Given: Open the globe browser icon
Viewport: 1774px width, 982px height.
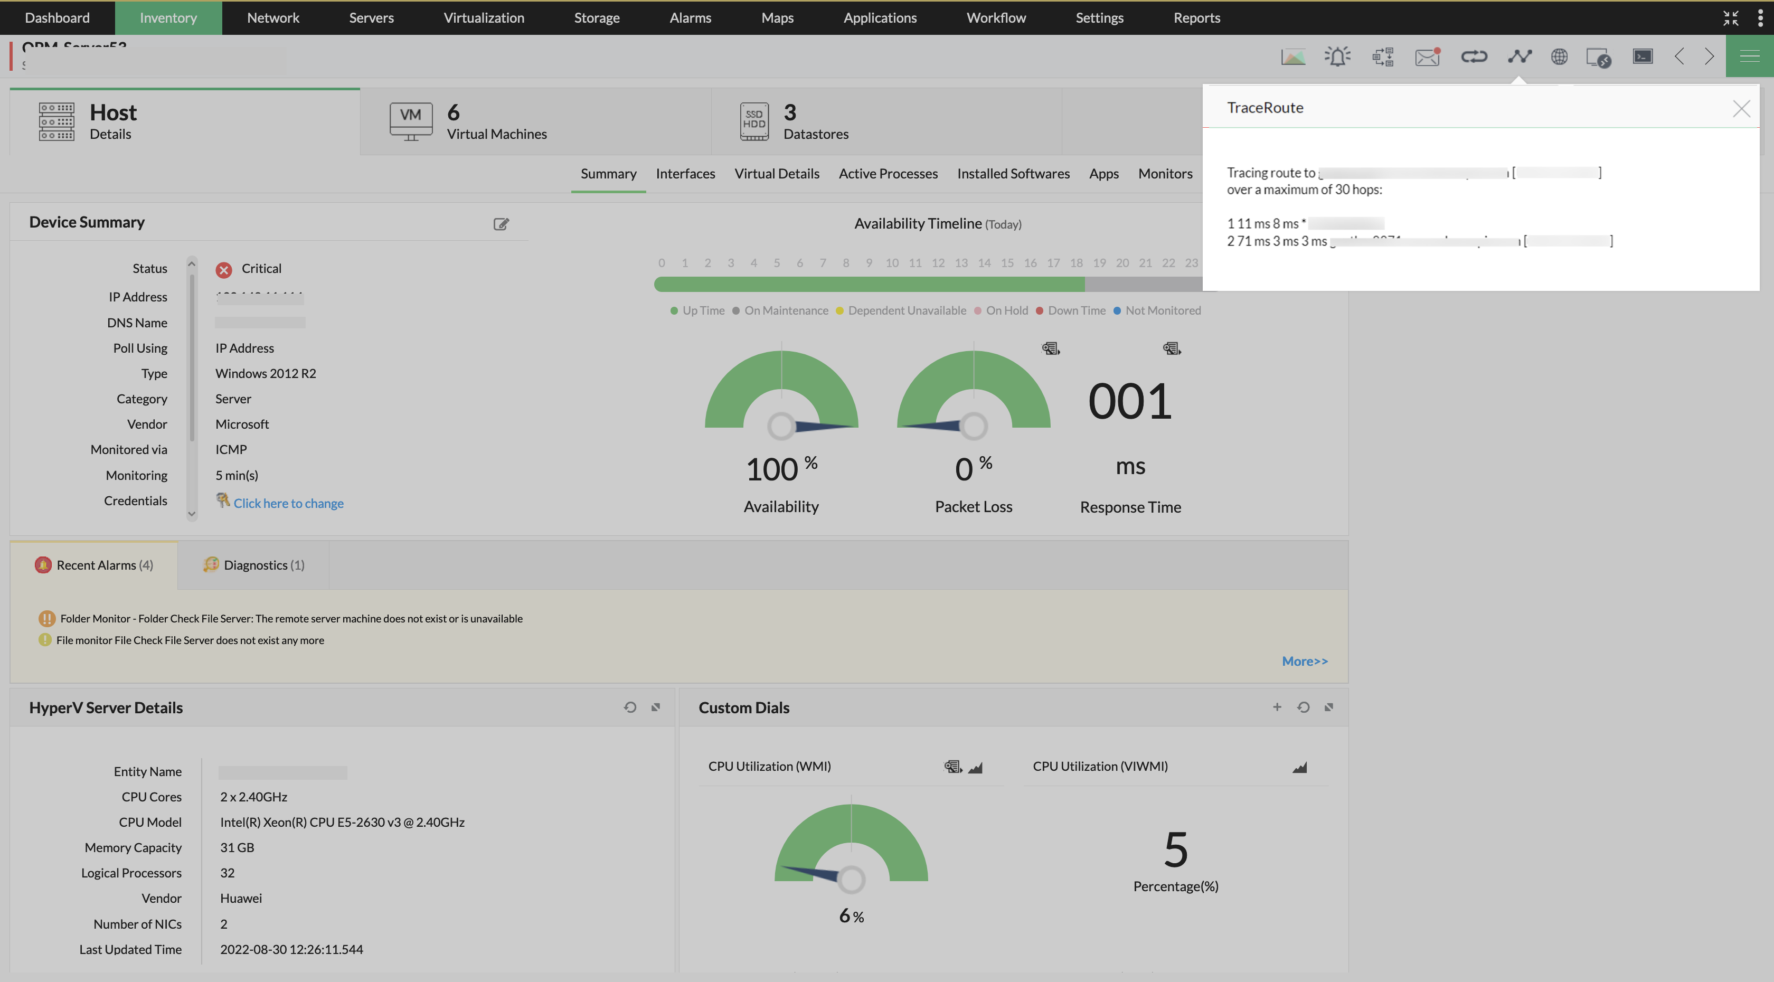Looking at the screenshot, I should 1559,56.
